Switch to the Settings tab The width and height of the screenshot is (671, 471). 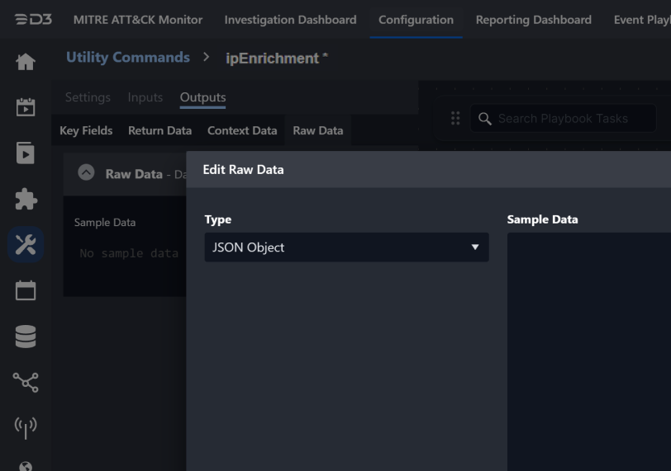(88, 97)
